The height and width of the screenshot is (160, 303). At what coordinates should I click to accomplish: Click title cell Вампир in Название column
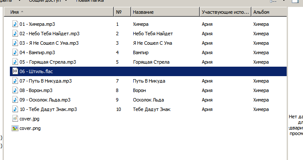[141, 52]
